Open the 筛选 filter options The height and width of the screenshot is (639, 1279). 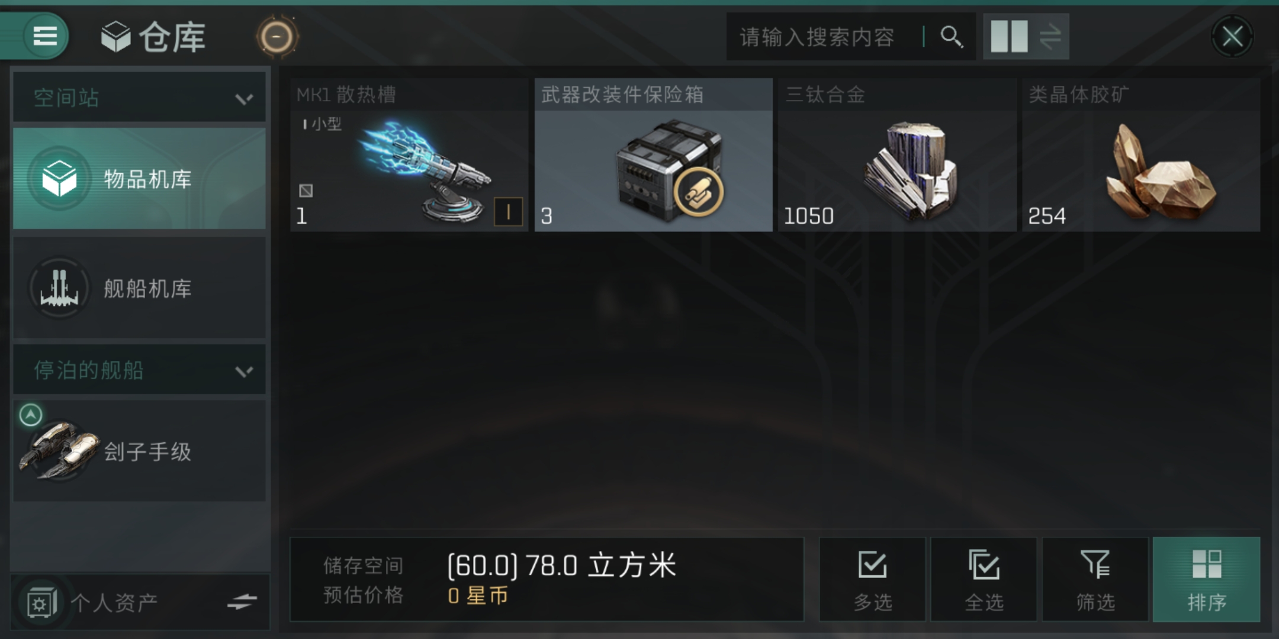pos(1095,579)
